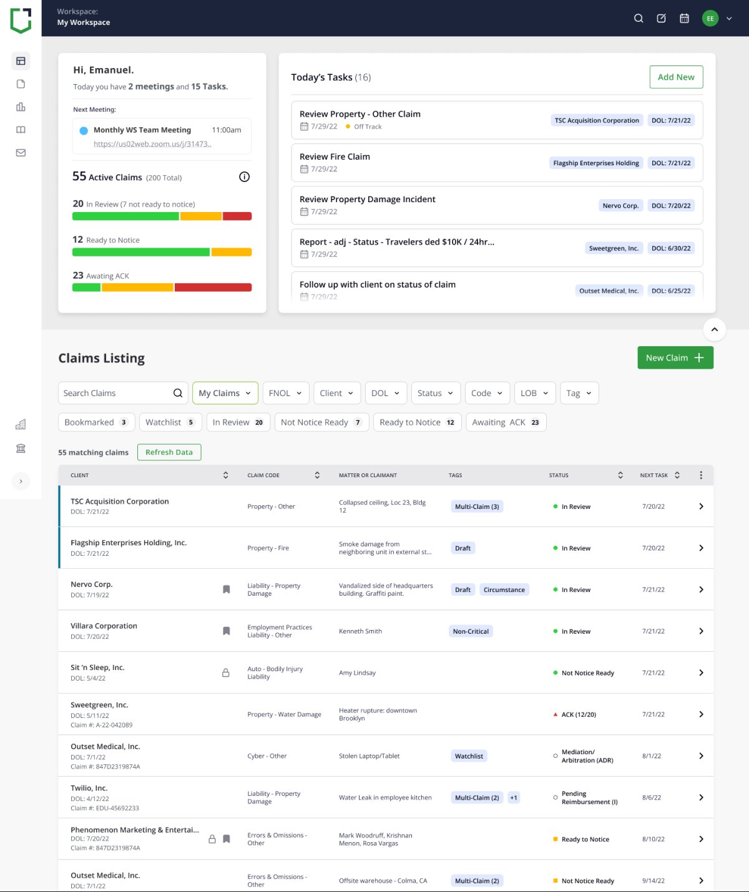749x892 pixels.
Task: Open the LOB filter dropdown
Action: pyautogui.click(x=535, y=393)
